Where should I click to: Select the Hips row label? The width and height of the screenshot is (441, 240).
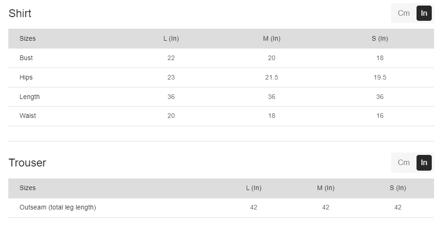click(26, 78)
